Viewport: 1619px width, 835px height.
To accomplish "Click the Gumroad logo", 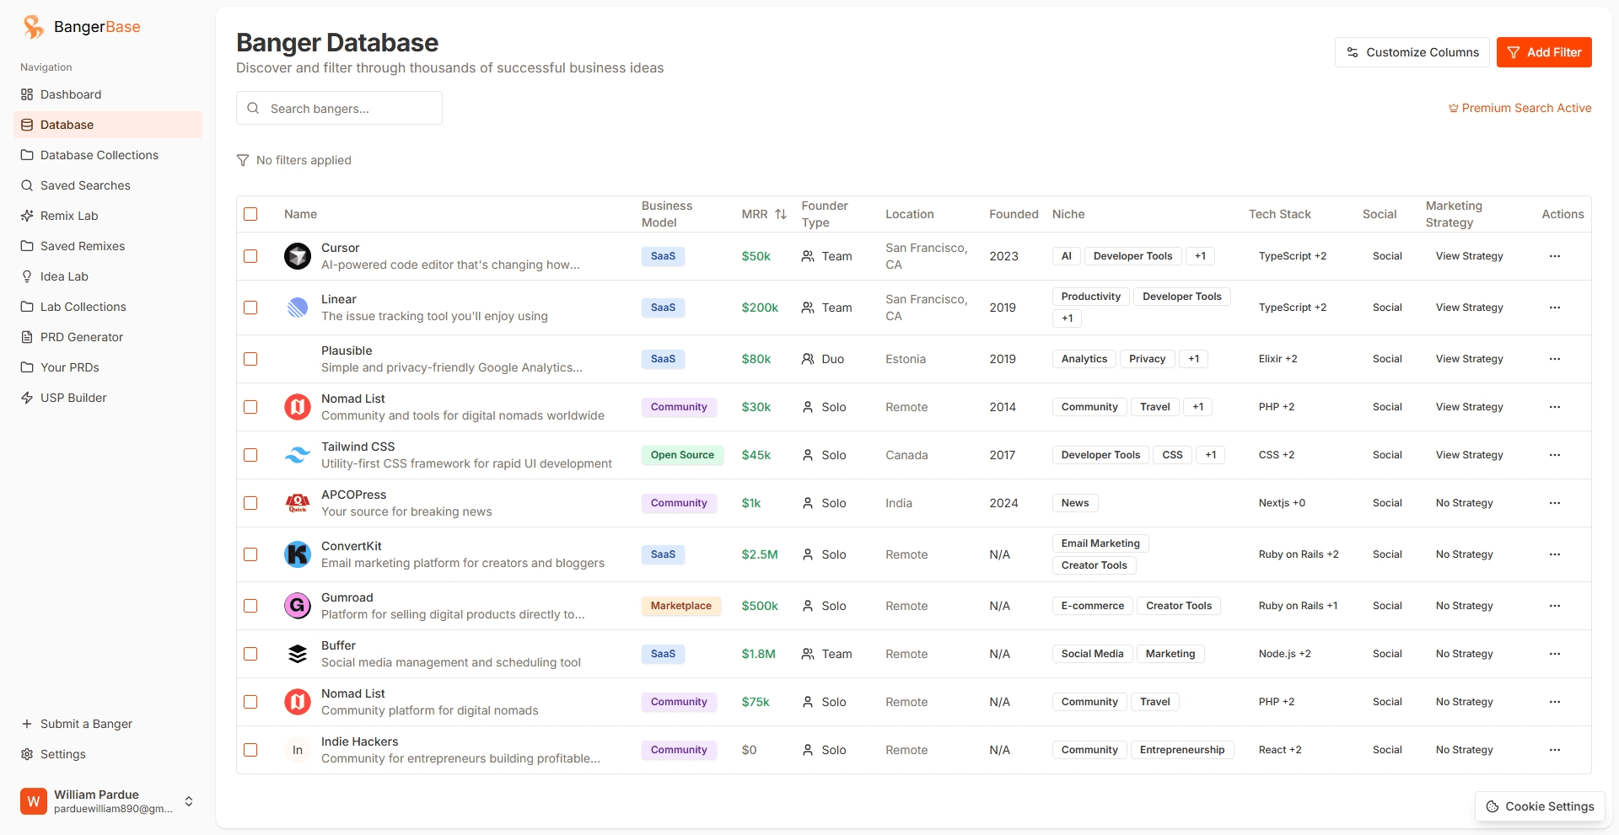I will [x=298, y=606].
